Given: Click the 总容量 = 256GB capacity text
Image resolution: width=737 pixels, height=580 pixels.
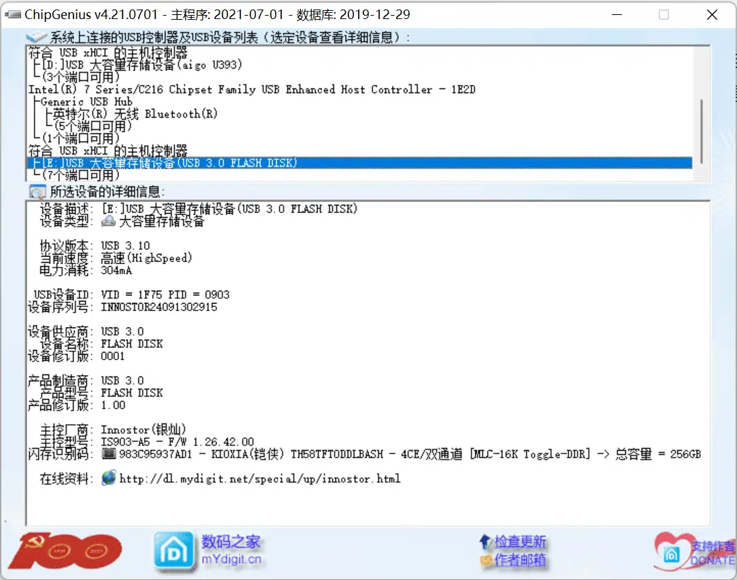Looking at the screenshot, I should pos(657,454).
